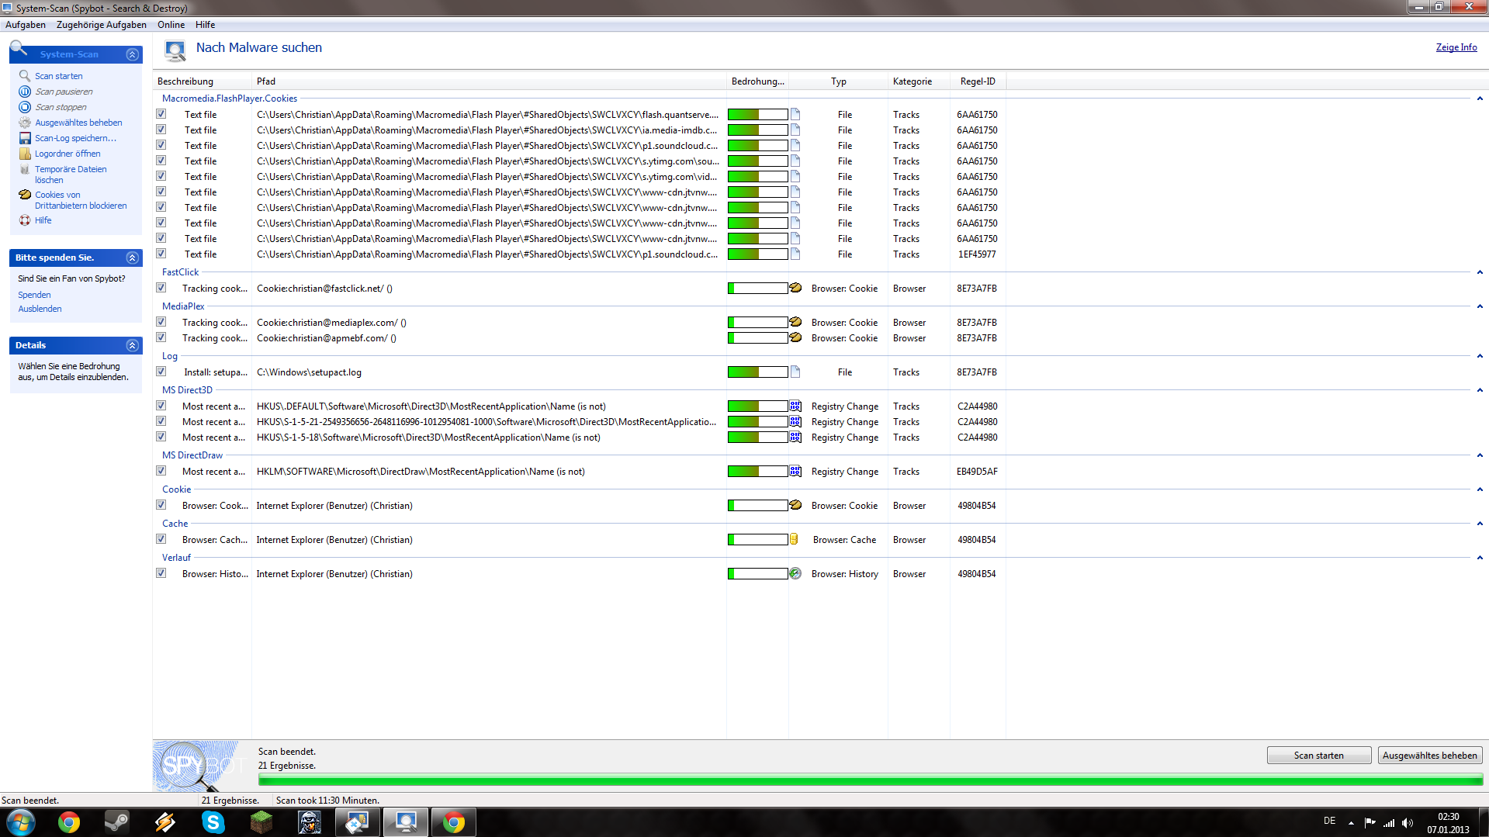This screenshot has width=1489, height=837.
Task: Collapse the Verlauf group
Action: coord(1480,558)
